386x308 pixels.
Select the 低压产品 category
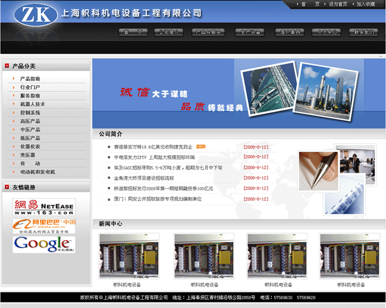coord(30,138)
